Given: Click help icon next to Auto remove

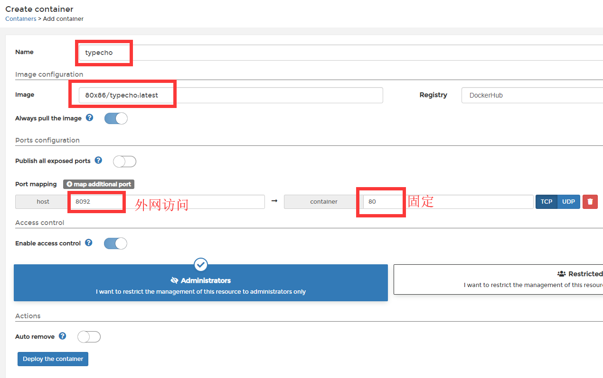Looking at the screenshot, I should click(62, 336).
